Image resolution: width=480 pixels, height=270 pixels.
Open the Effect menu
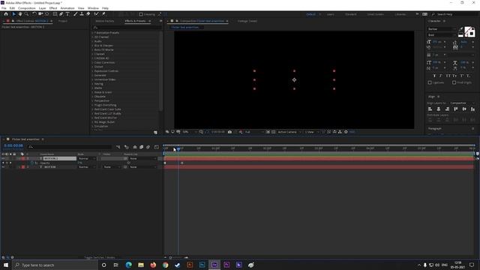click(x=53, y=8)
